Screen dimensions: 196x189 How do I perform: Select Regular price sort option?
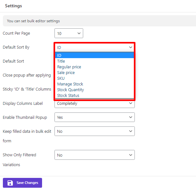(x=95, y=67)
